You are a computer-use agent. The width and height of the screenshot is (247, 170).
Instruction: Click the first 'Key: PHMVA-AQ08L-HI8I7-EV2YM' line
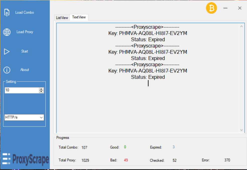click(148, 33)
